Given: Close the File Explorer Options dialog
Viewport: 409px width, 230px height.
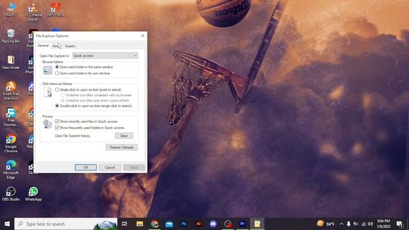Looking at the screenshot, I should 143,36.
